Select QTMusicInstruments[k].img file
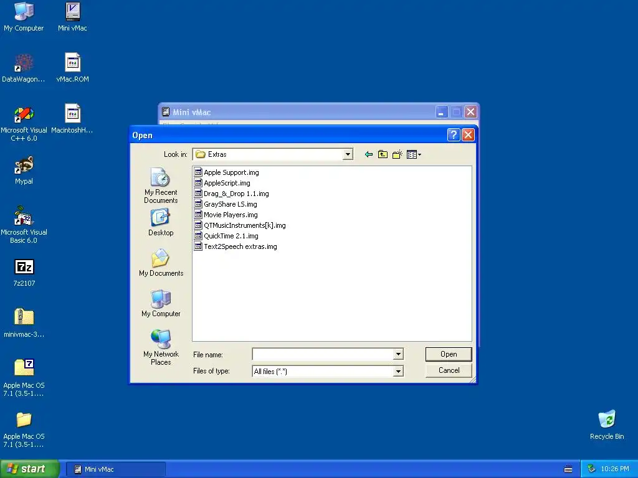The image size is (638, 478). [240, 225]
